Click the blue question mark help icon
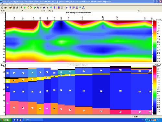This screenshot has width=162, height=122. tap(80, 7)
